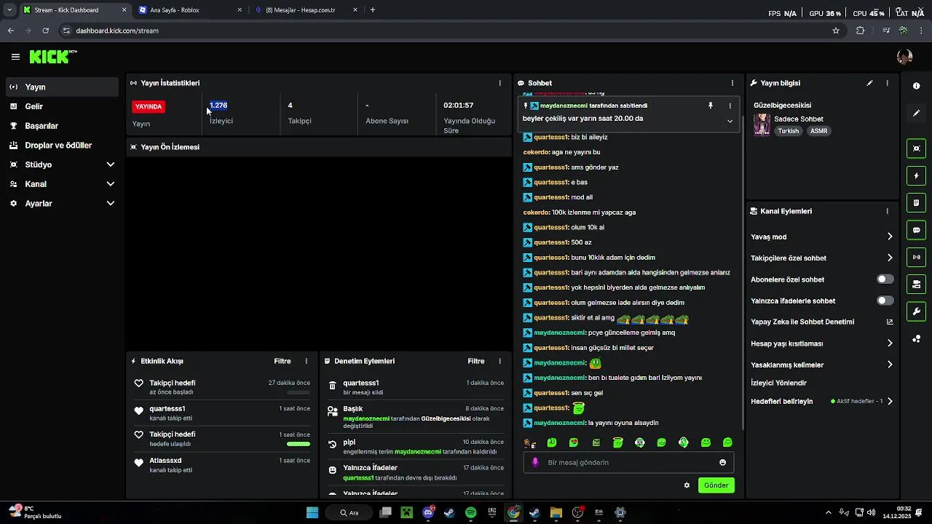Viewport: 932px width, 524px height.
Task: Click the heart icon next to Atlasssxd
Action: [138, 464]
